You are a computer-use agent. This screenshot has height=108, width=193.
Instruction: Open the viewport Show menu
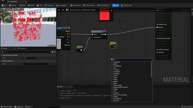pos(21,10)
